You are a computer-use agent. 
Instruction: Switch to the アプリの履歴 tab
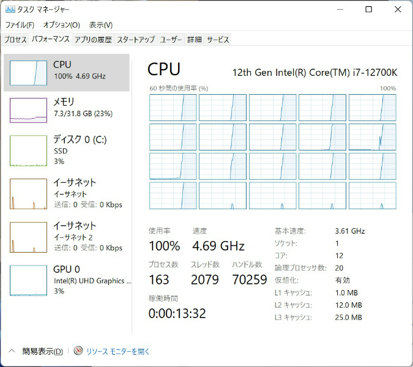coord(93,40)
